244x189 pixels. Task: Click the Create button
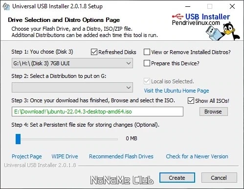pyautogui.click(x=177, y=178)
